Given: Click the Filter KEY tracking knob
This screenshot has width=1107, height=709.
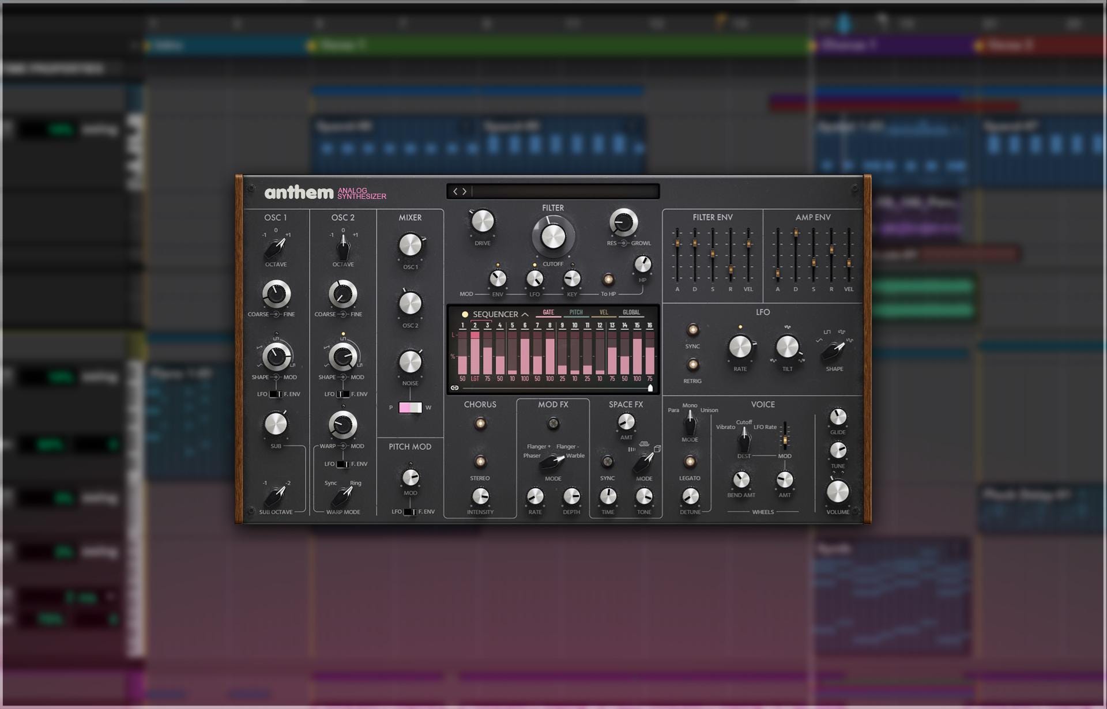Looking at the screenshot, I should (x=572, y=279).
